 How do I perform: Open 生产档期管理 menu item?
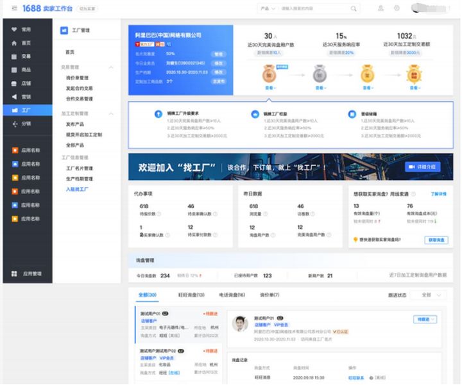coord(80,179)
